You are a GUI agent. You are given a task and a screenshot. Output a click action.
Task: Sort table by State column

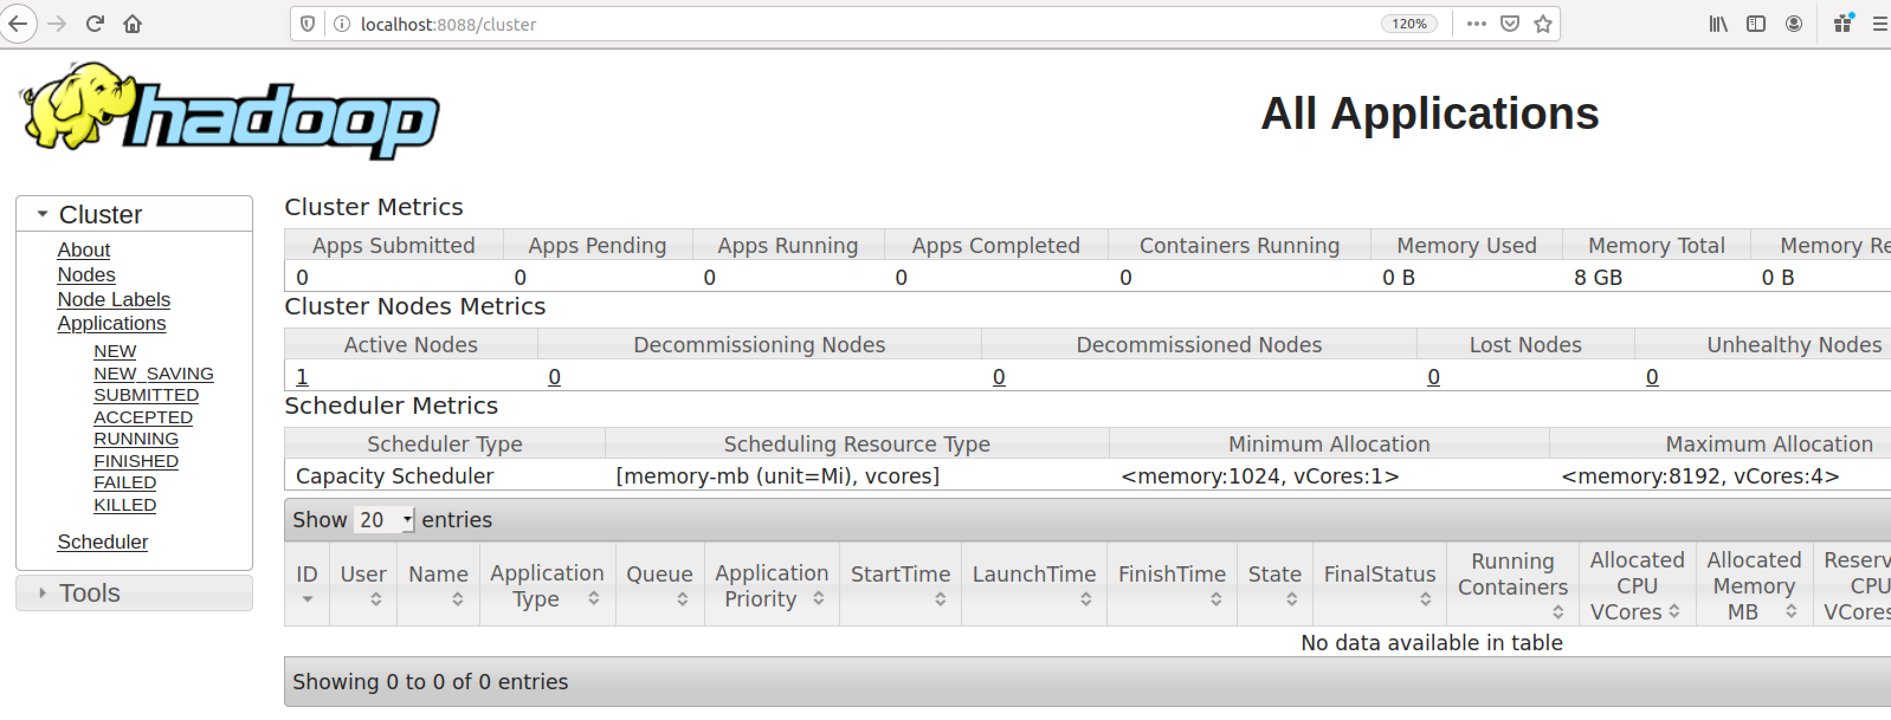(x=1274, y=585)
